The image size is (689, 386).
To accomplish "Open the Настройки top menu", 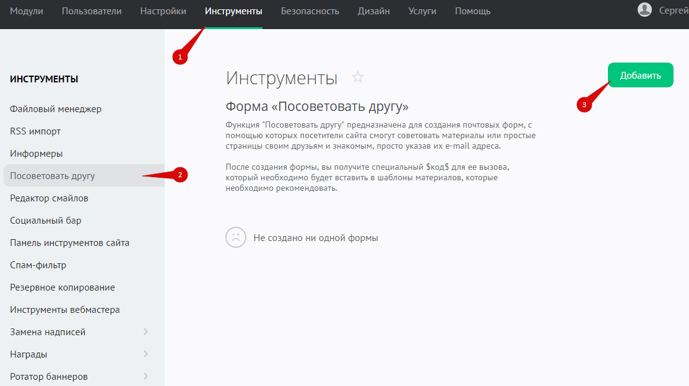I will 163,11.
